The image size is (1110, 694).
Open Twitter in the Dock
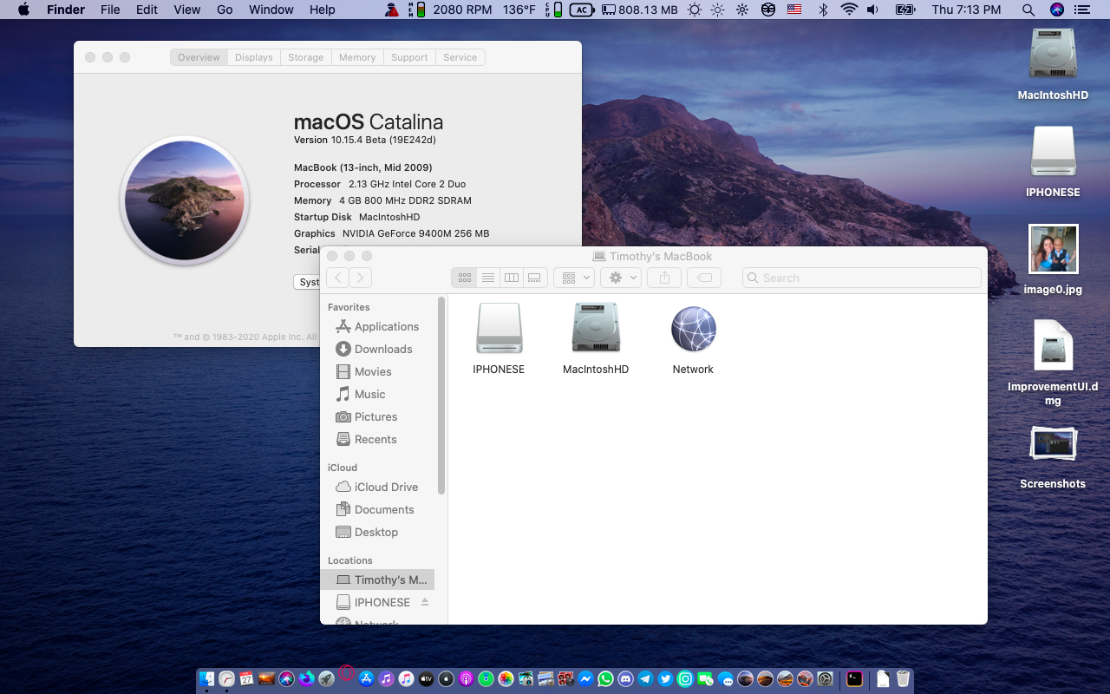pos(665,678)
